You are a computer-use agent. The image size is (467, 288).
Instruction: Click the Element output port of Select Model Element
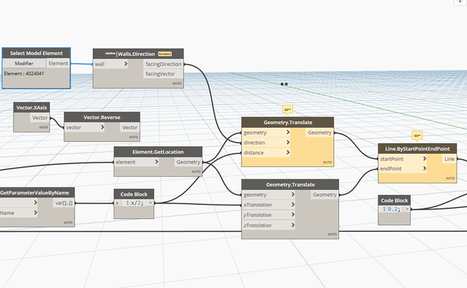58,63
